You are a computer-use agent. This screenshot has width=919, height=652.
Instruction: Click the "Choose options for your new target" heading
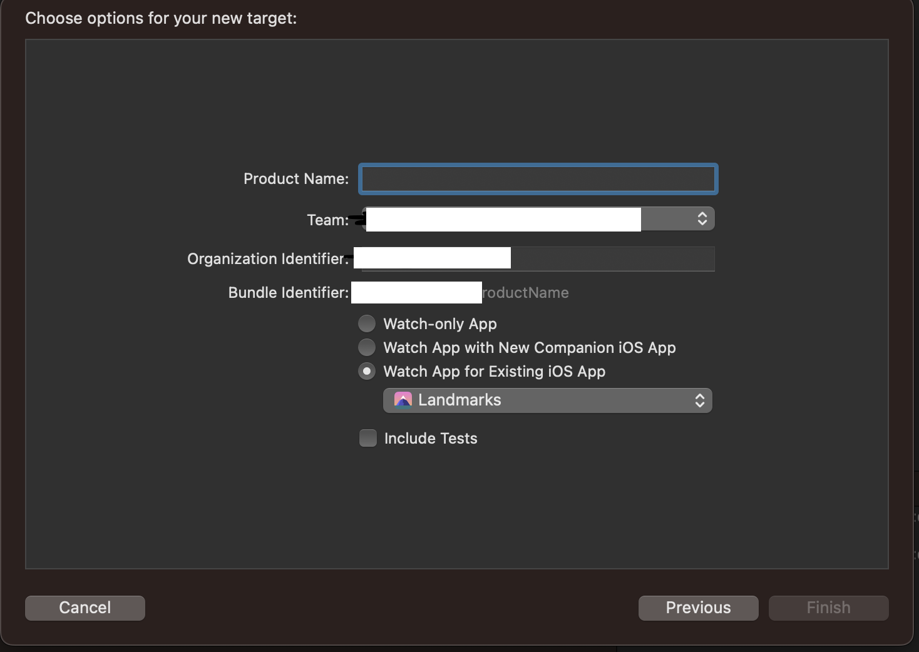click(x=161, y=18)
